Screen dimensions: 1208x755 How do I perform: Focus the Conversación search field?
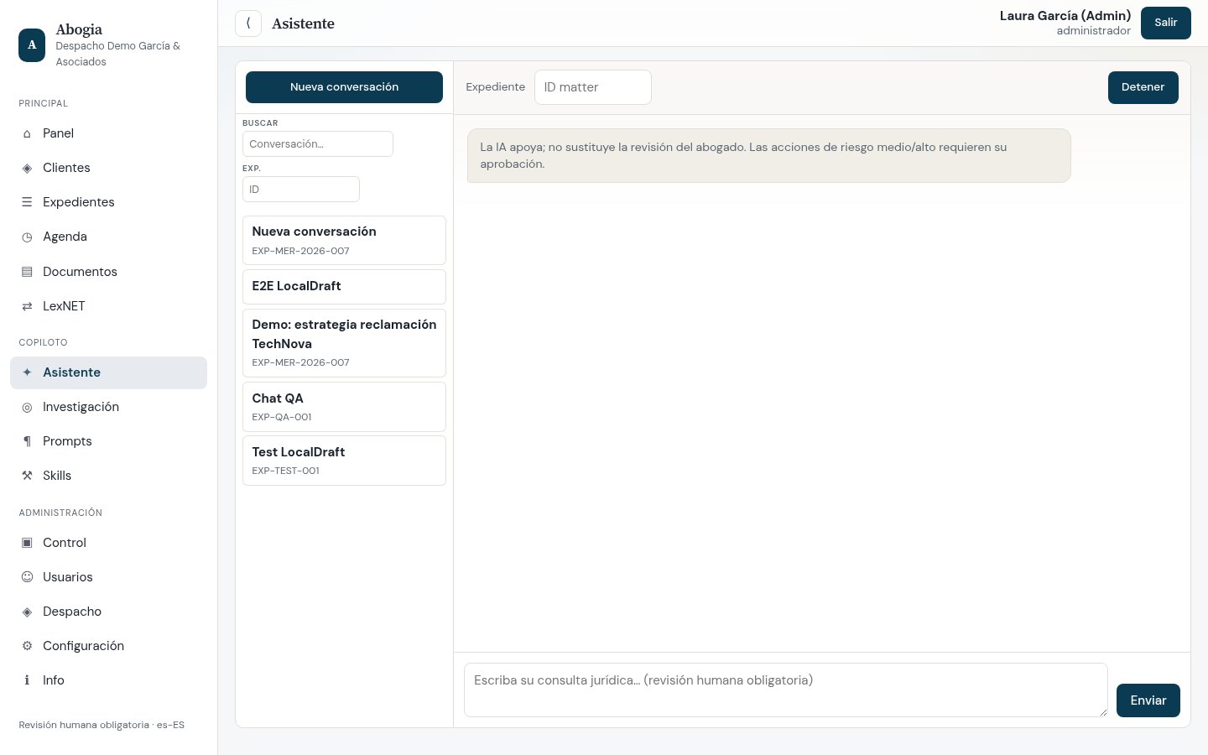click(318, 143)
